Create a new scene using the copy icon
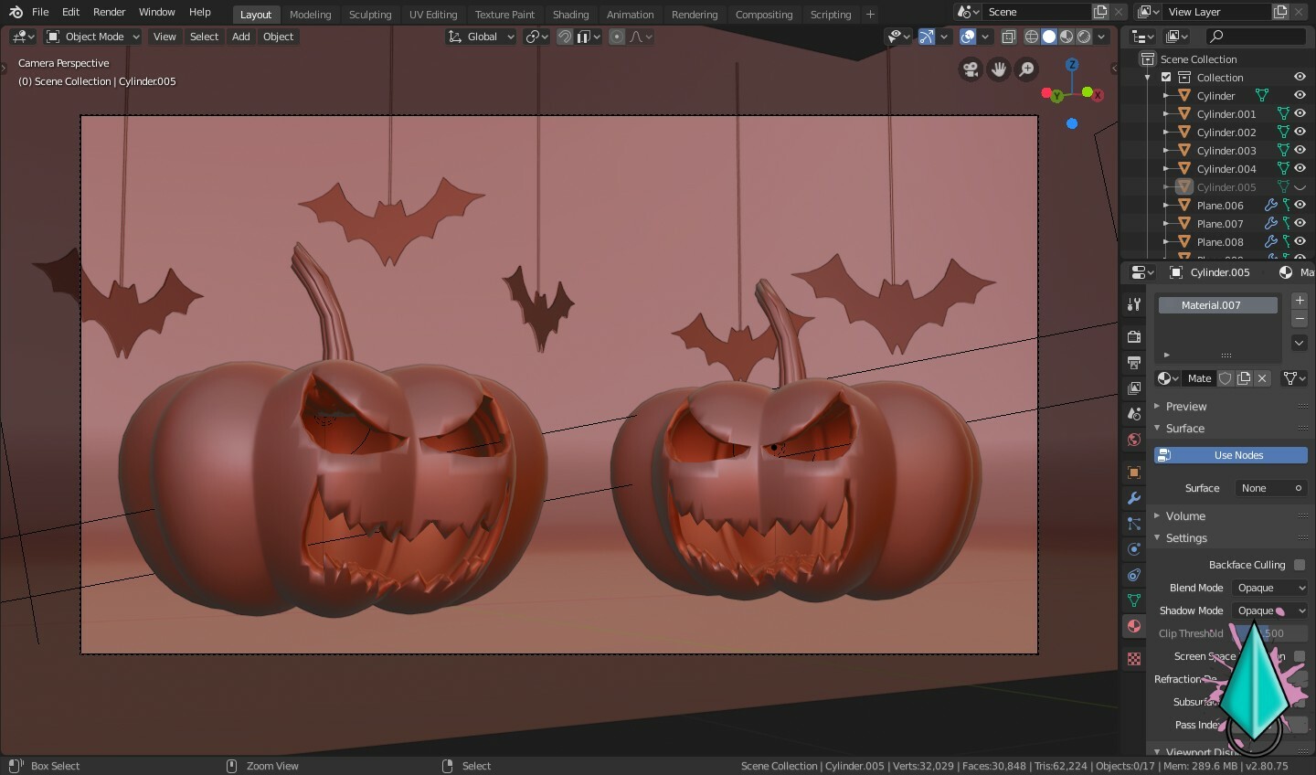The image size is (1316, 775). pyautogui.click(x=1100, y=12)
